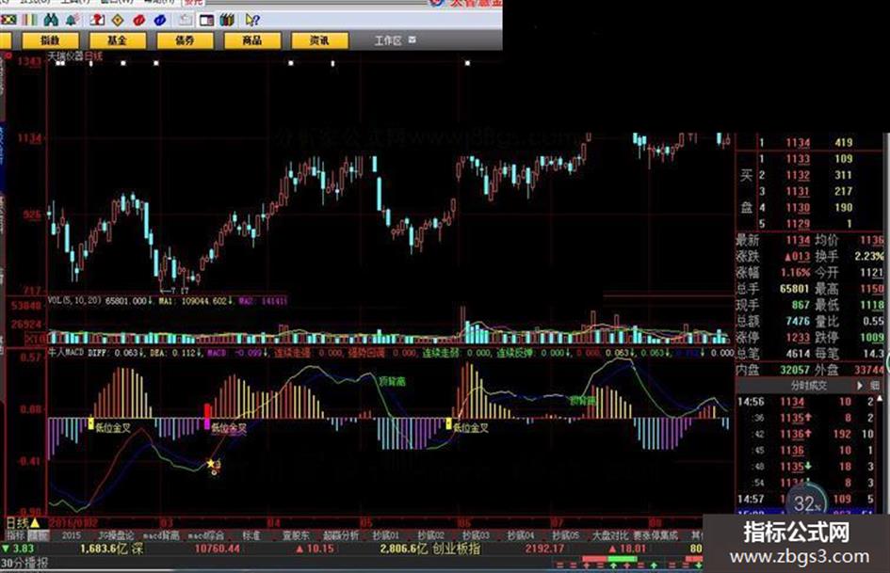Click the play arrow beside 分时成交
This screenshot has height=573, width=890.
pos(859,385)
